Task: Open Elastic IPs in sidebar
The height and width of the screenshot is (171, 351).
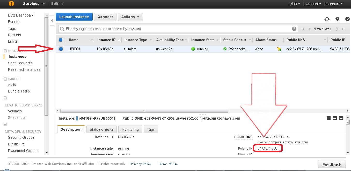Action: [16, 144]
